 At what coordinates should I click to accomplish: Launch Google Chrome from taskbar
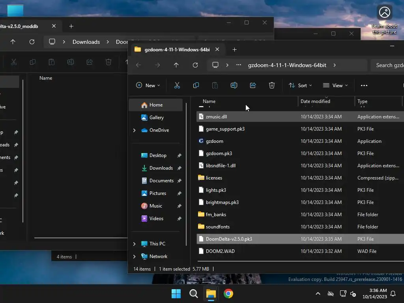click(228, 294)
